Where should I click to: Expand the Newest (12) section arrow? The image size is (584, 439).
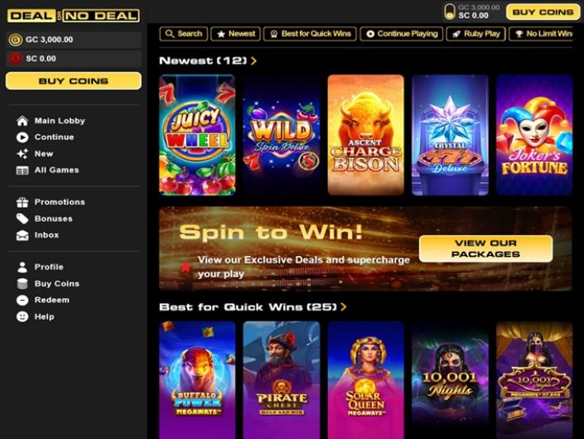coord(253,60)
